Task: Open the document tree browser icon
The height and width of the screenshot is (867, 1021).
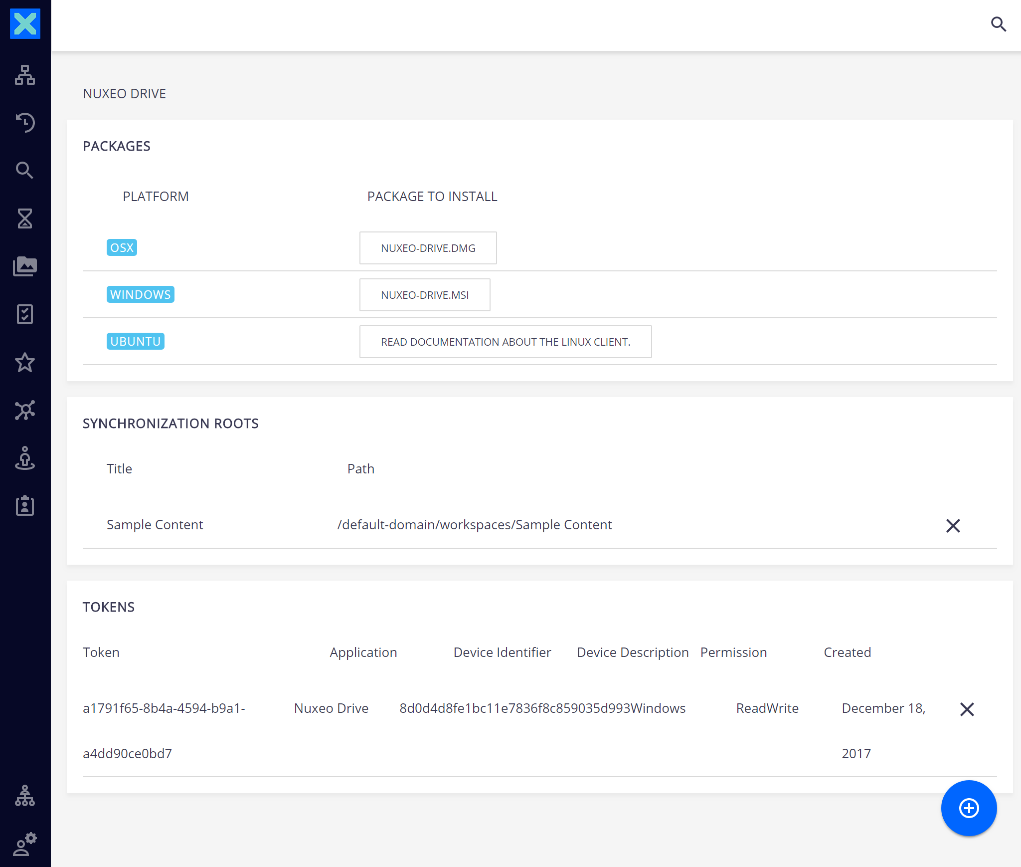Action: 25,75
